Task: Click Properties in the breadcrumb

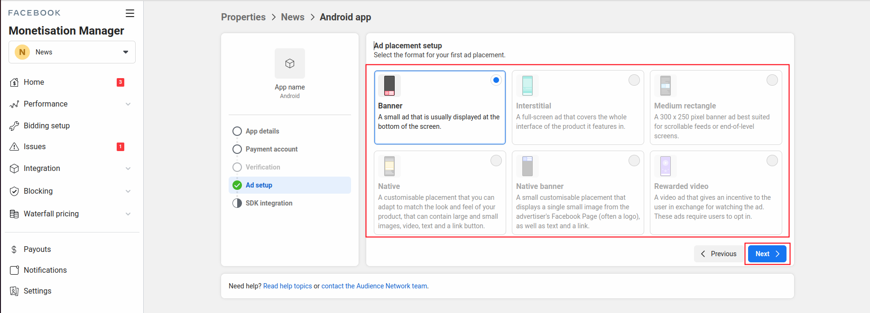Action: click(243, 17)
